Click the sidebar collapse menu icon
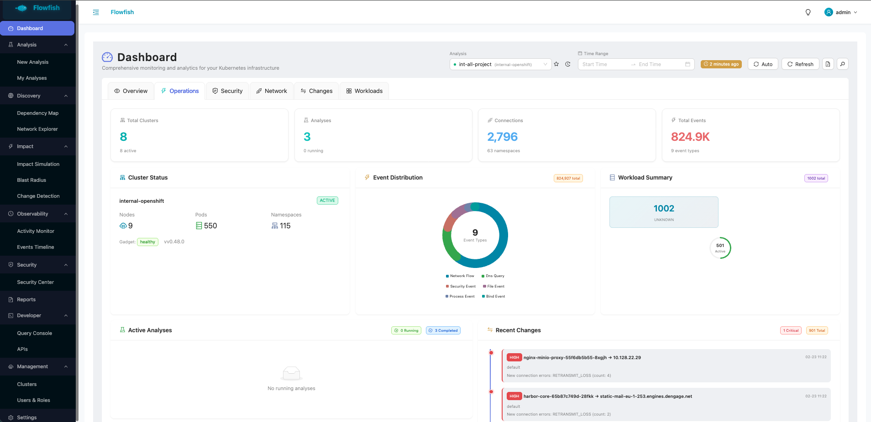Viewport: 871px width, 422px height. point(96,12)
